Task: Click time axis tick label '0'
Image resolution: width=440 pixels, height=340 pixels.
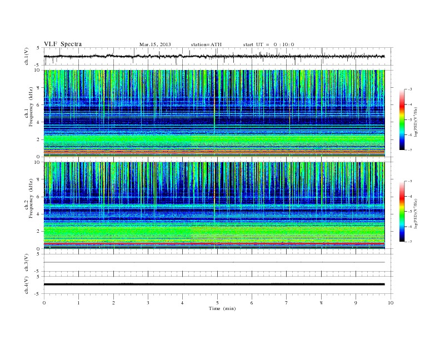Action: point(44,303)
